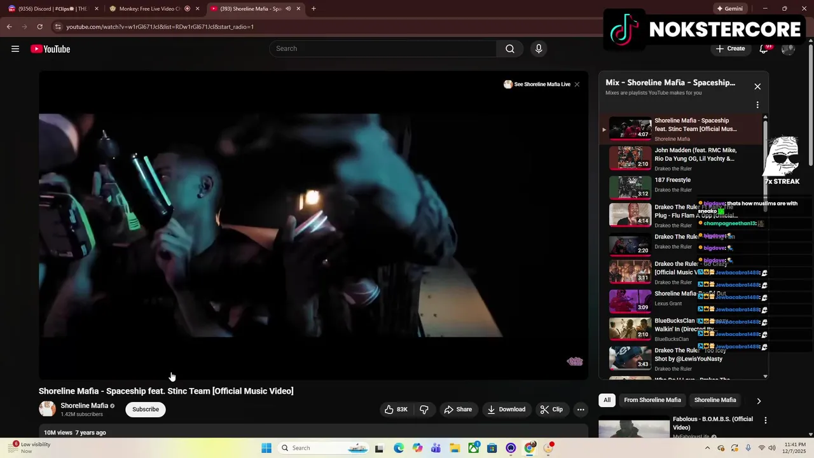
Task: Open the See Shoreline Mafia Live card
Action: coord(537,84)
